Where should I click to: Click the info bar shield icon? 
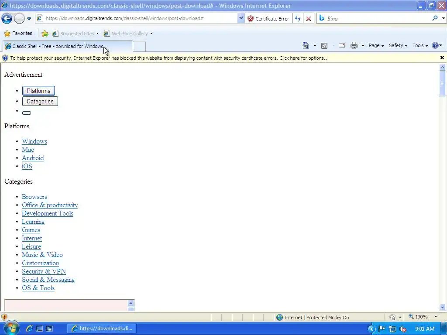5,58
